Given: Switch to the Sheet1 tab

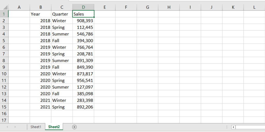Looking at the screenshot, I should tap(36, 127).
